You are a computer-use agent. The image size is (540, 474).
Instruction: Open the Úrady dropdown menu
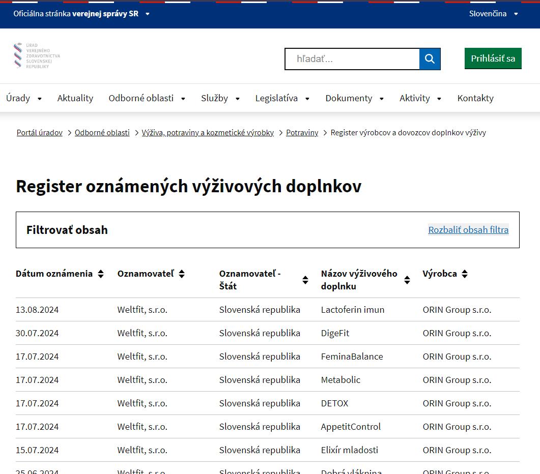tap(24, 98)
